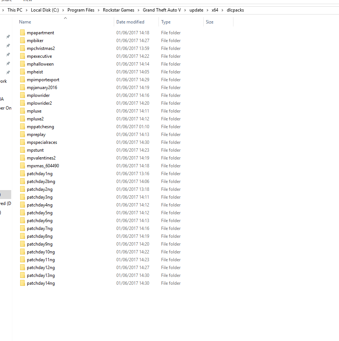
Task: Select the mpvalentines2 folder icon
Action: 22,158
